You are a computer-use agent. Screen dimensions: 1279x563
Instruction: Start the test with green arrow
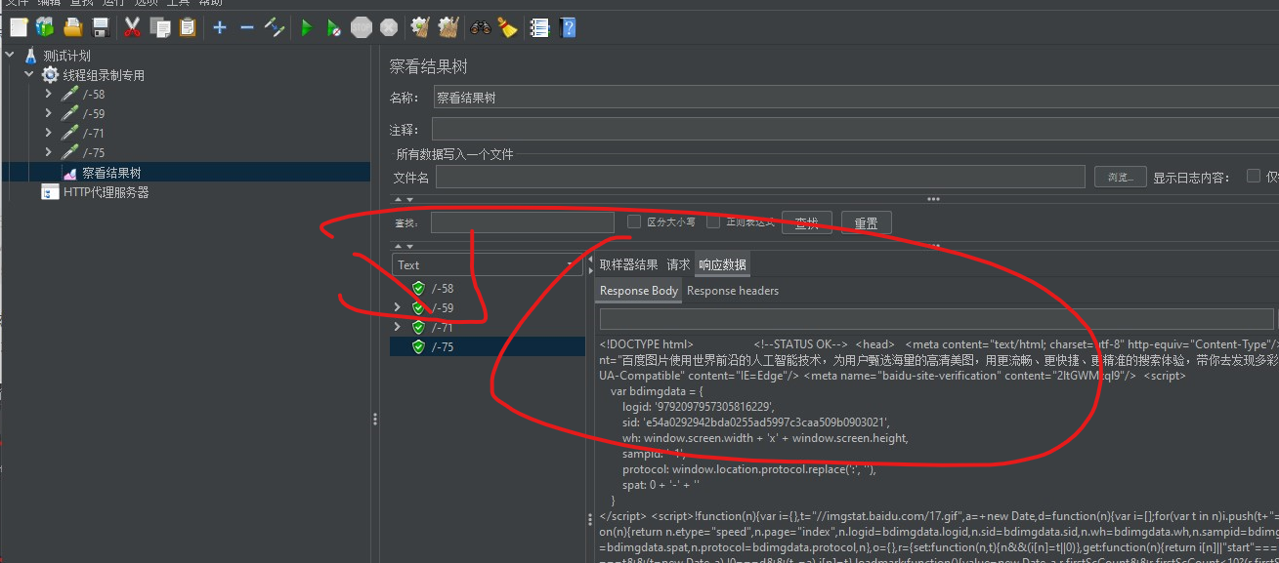pos(307,28)
